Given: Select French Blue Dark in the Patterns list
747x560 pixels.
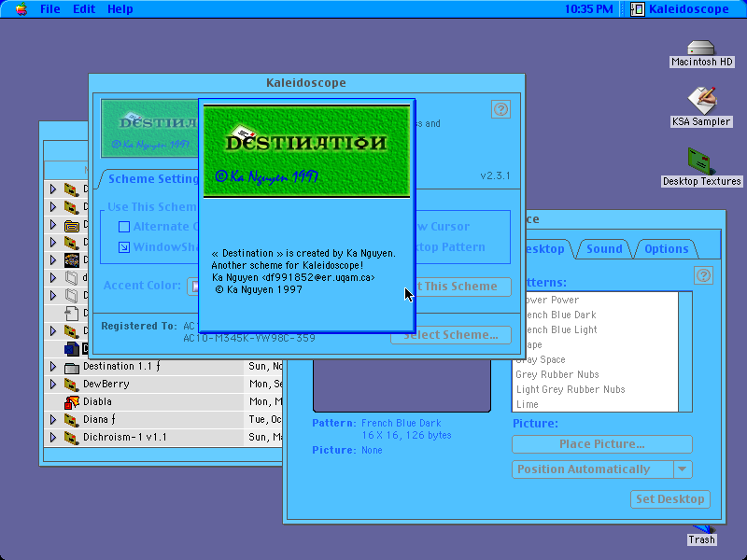Looking at the screenshot, I should click(595, 315).
